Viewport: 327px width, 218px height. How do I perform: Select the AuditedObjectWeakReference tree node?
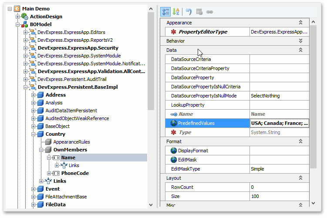[77, 119]
